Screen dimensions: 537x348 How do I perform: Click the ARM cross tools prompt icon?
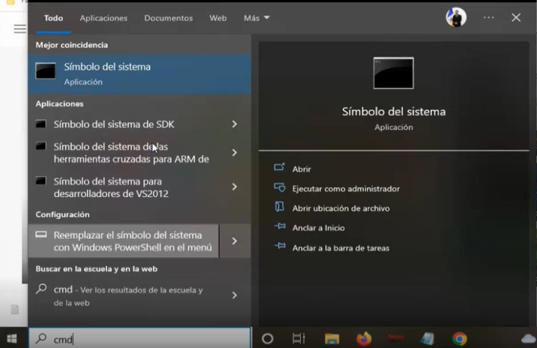41,146
